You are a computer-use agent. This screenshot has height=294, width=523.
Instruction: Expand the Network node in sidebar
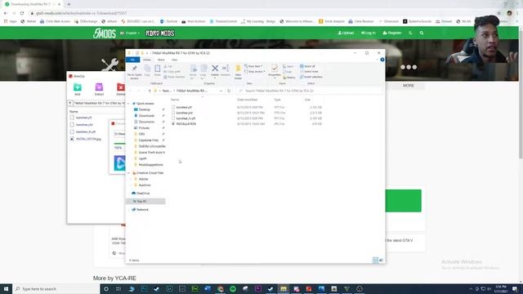[129, 210]
